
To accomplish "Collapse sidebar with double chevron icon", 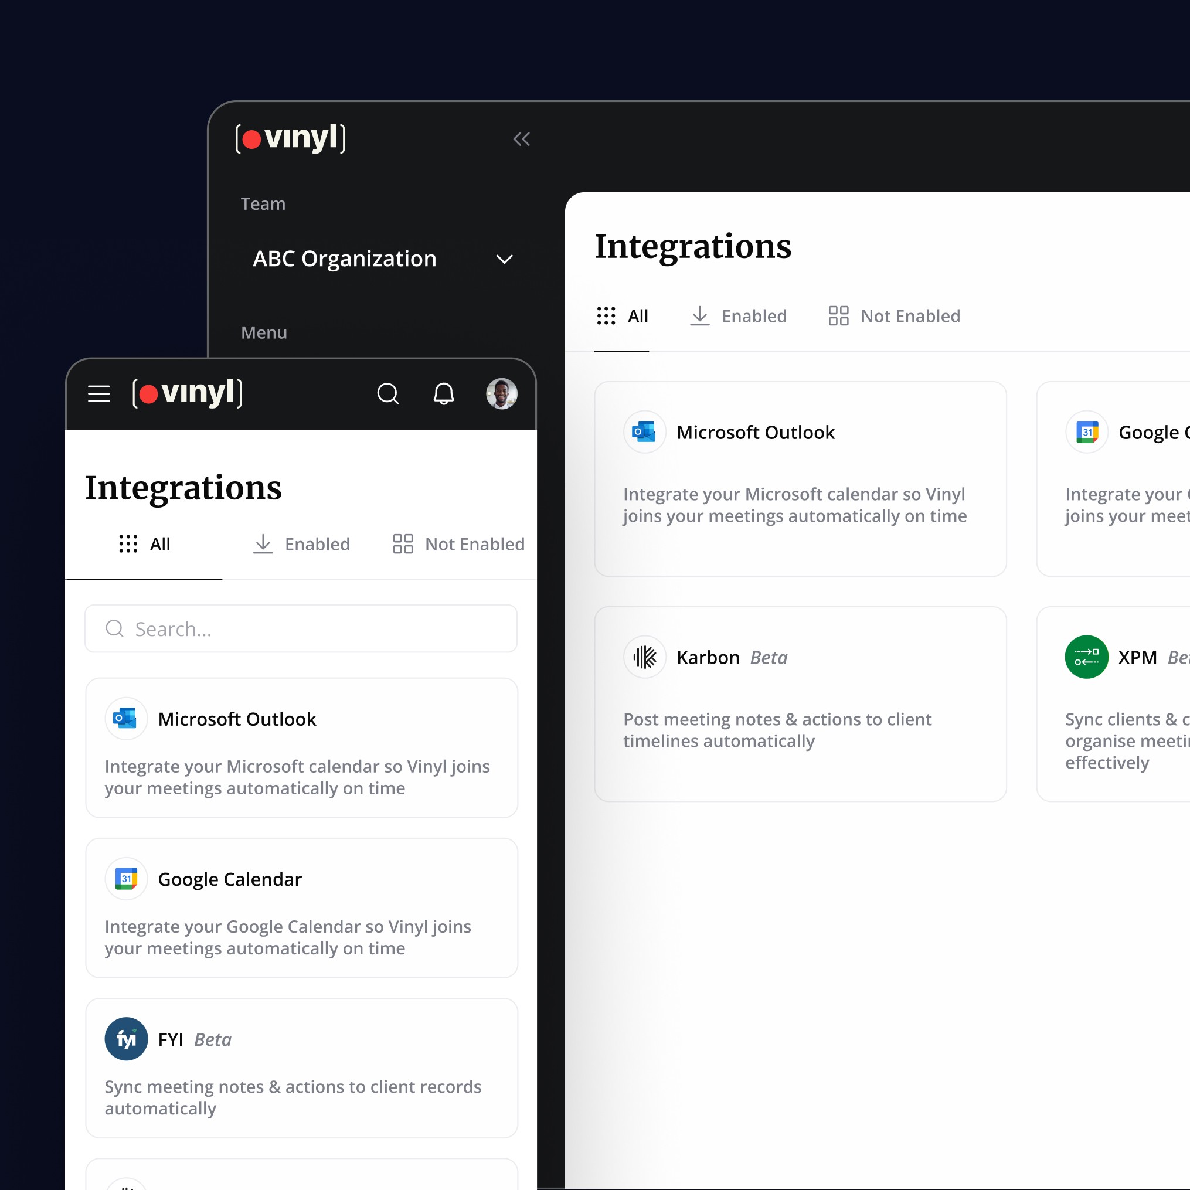I will (x=521, y=139).
